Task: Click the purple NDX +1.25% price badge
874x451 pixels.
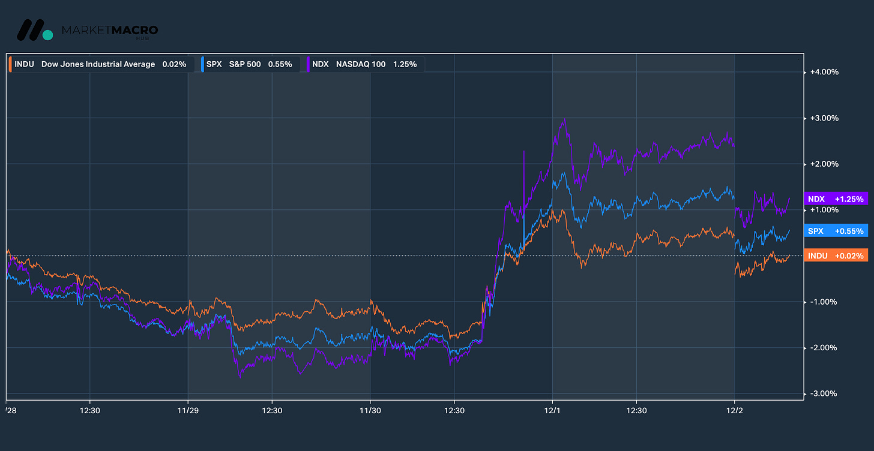Action: coord(836,199)
